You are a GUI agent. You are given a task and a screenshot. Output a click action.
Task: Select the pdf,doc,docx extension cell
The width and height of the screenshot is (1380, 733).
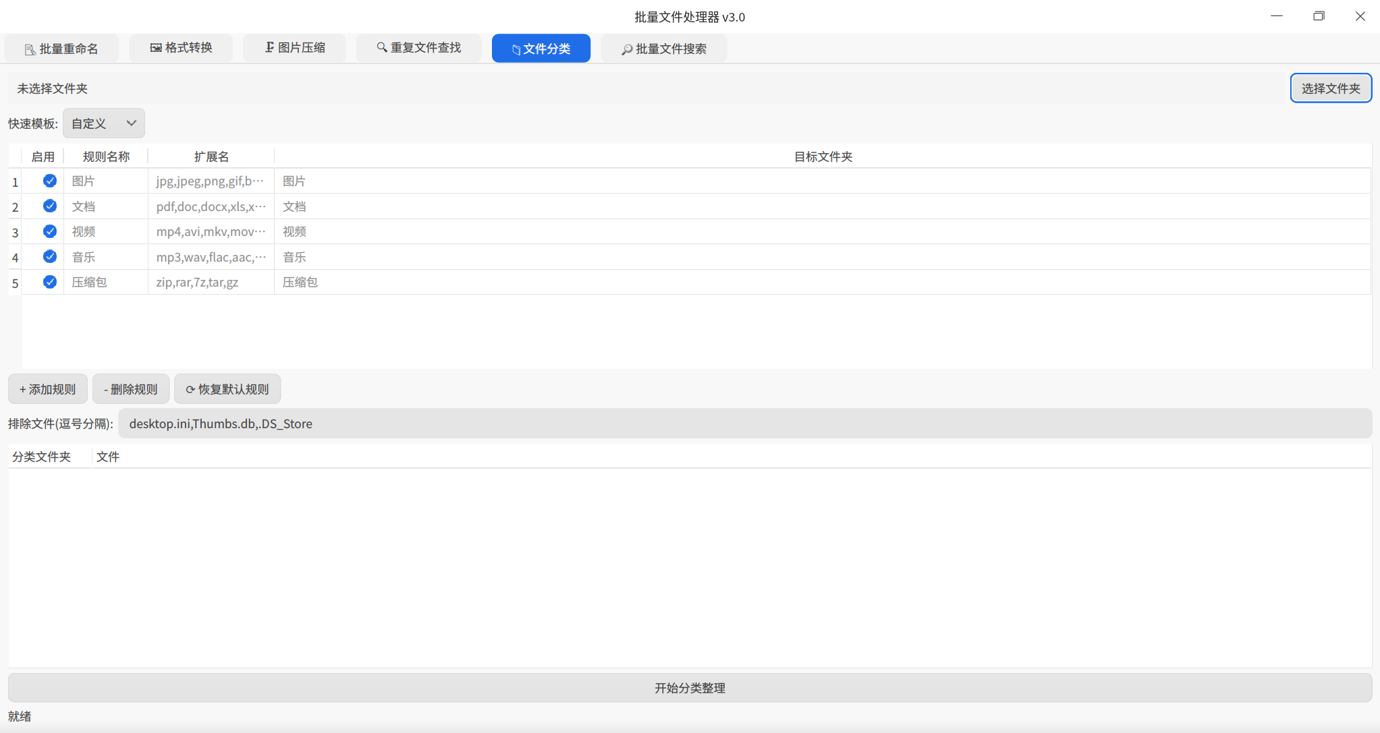(211, 206)
